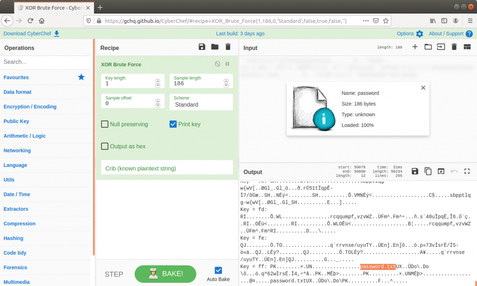The width and height of the screenshot is (477, 286).
Task: Open browser Library icon
Action: [433, 21]
